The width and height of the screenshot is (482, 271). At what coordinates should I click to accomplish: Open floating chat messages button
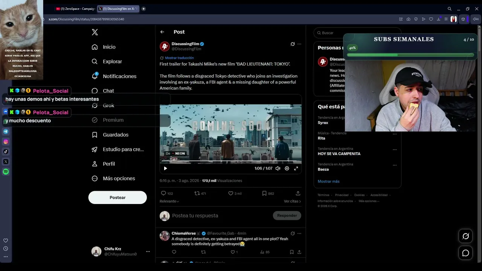click(x=466, y=253)
